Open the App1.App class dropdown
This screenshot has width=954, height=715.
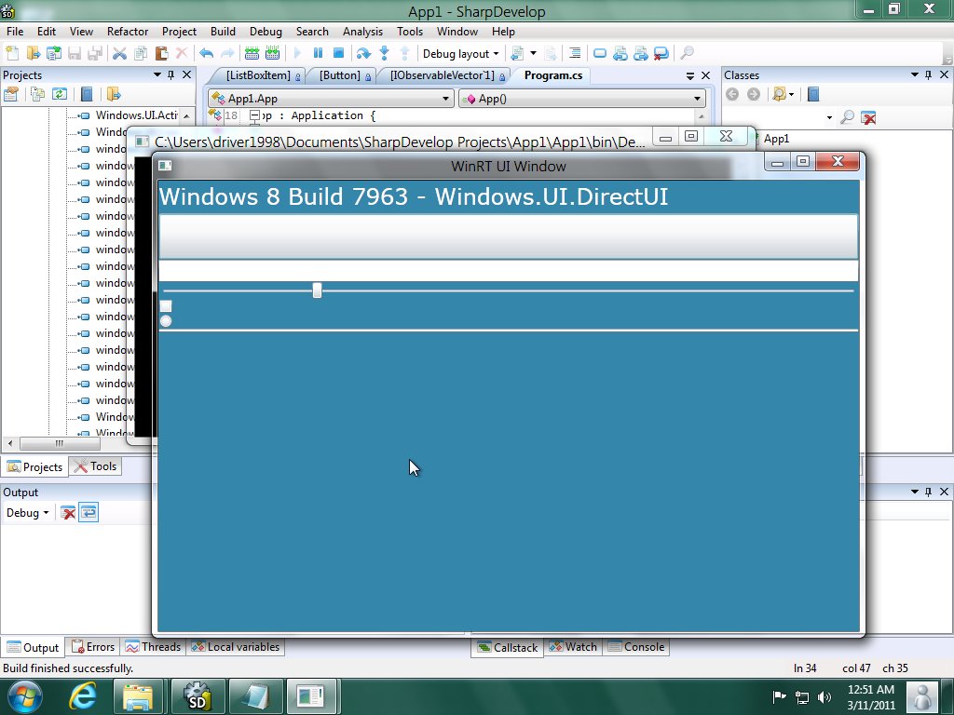click(331, 99)
